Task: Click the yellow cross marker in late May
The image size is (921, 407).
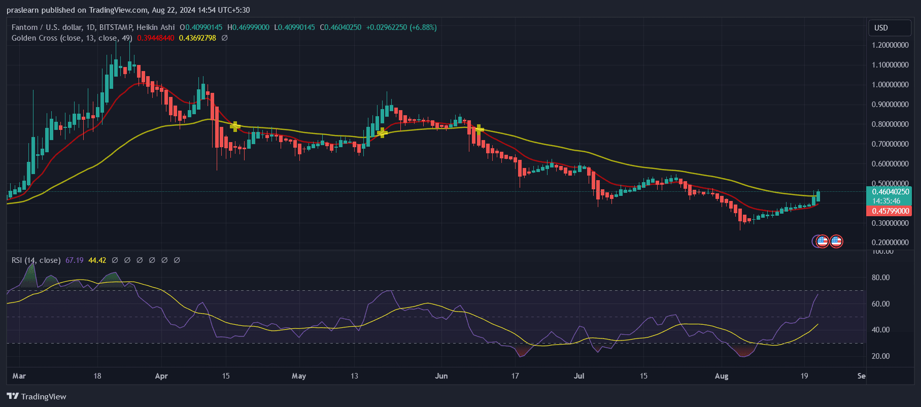Action: (383, 133)
